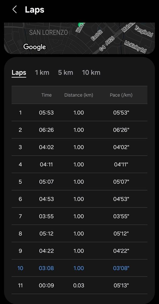This screenshot has width=159, height=304.
Task: Select lap 3 row with time 04:02
Action: [79, 147]
